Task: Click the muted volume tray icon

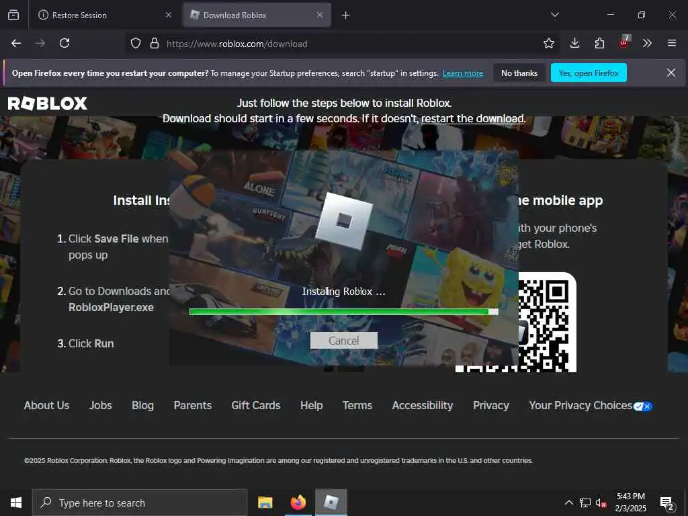Action: pos(601,503)
